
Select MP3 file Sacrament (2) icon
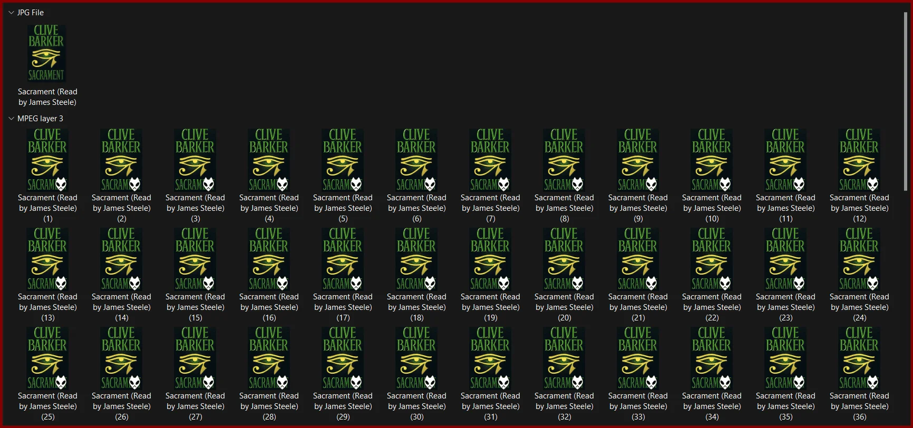coord(121,160)
